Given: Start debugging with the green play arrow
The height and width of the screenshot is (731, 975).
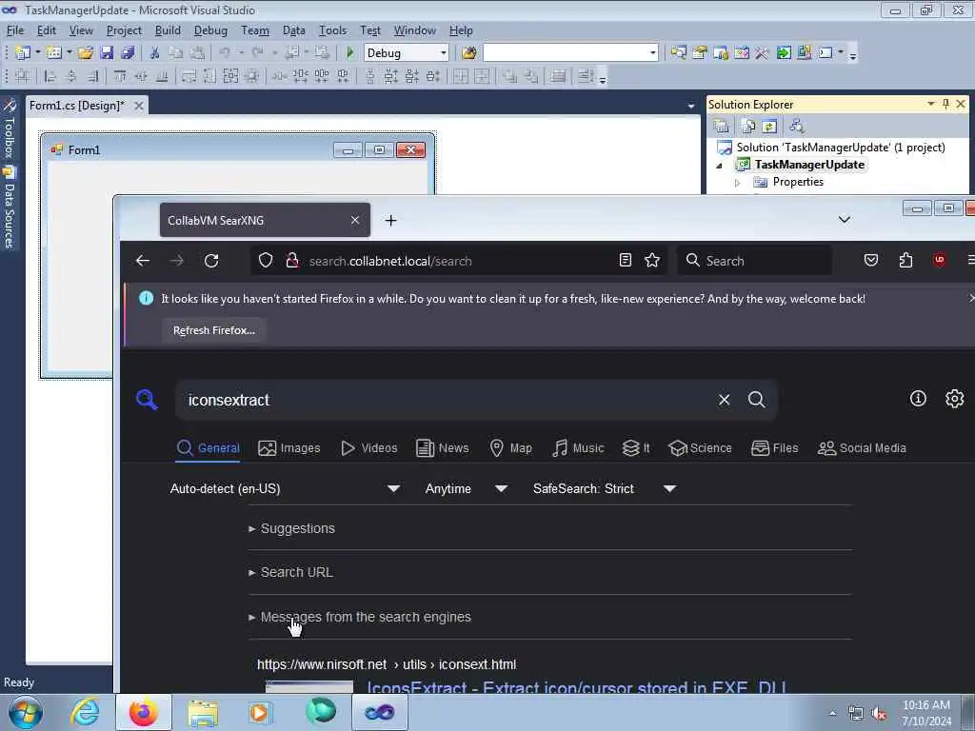Looking at the screenshot, I should pos(349,53).
